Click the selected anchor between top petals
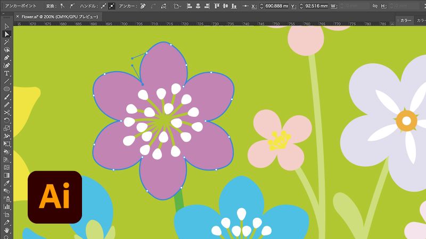Image resolution: width=426 pixels, height=239 pixels. tap(143, 84)
